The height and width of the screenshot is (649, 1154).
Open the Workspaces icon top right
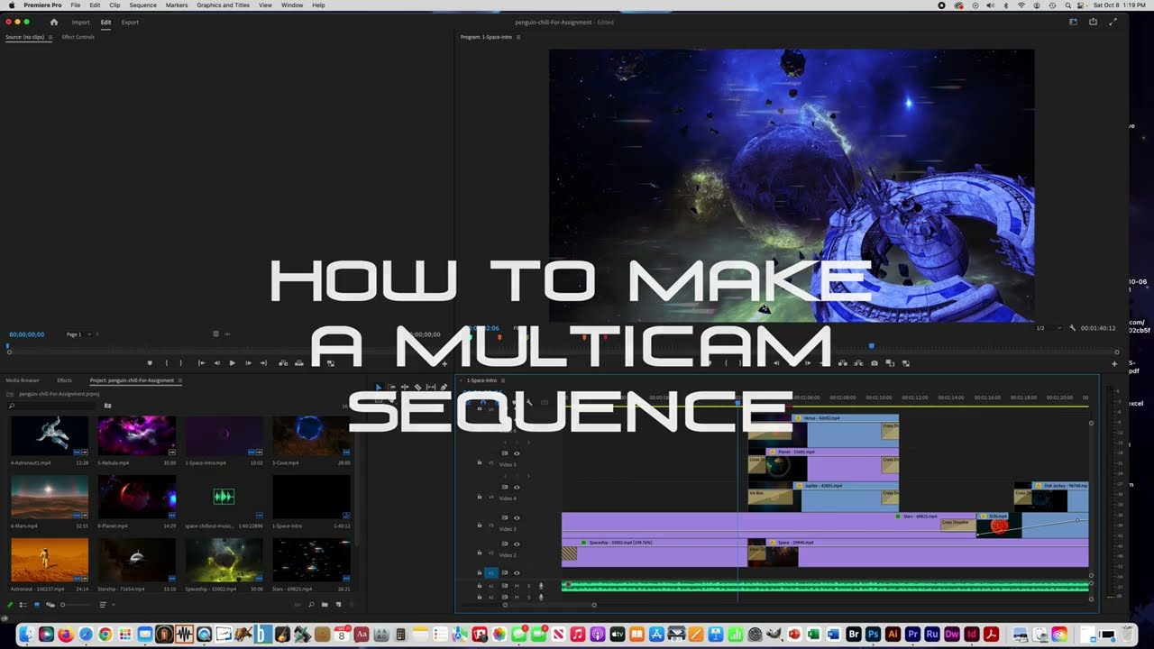click(x=1073, y=22)
